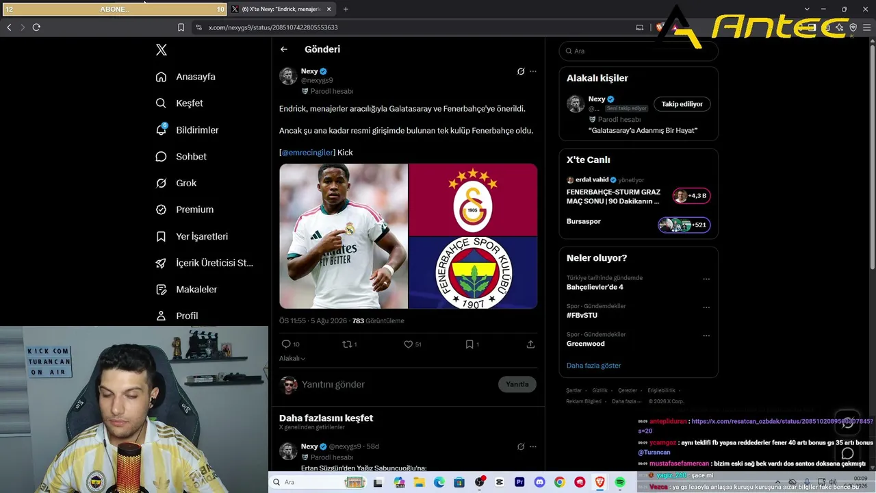
Task: Open the Şartlar footer link
Action: [x=574, y=390]
